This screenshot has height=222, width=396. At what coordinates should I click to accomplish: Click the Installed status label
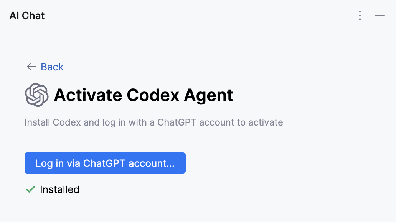click(x=59, y=189)
